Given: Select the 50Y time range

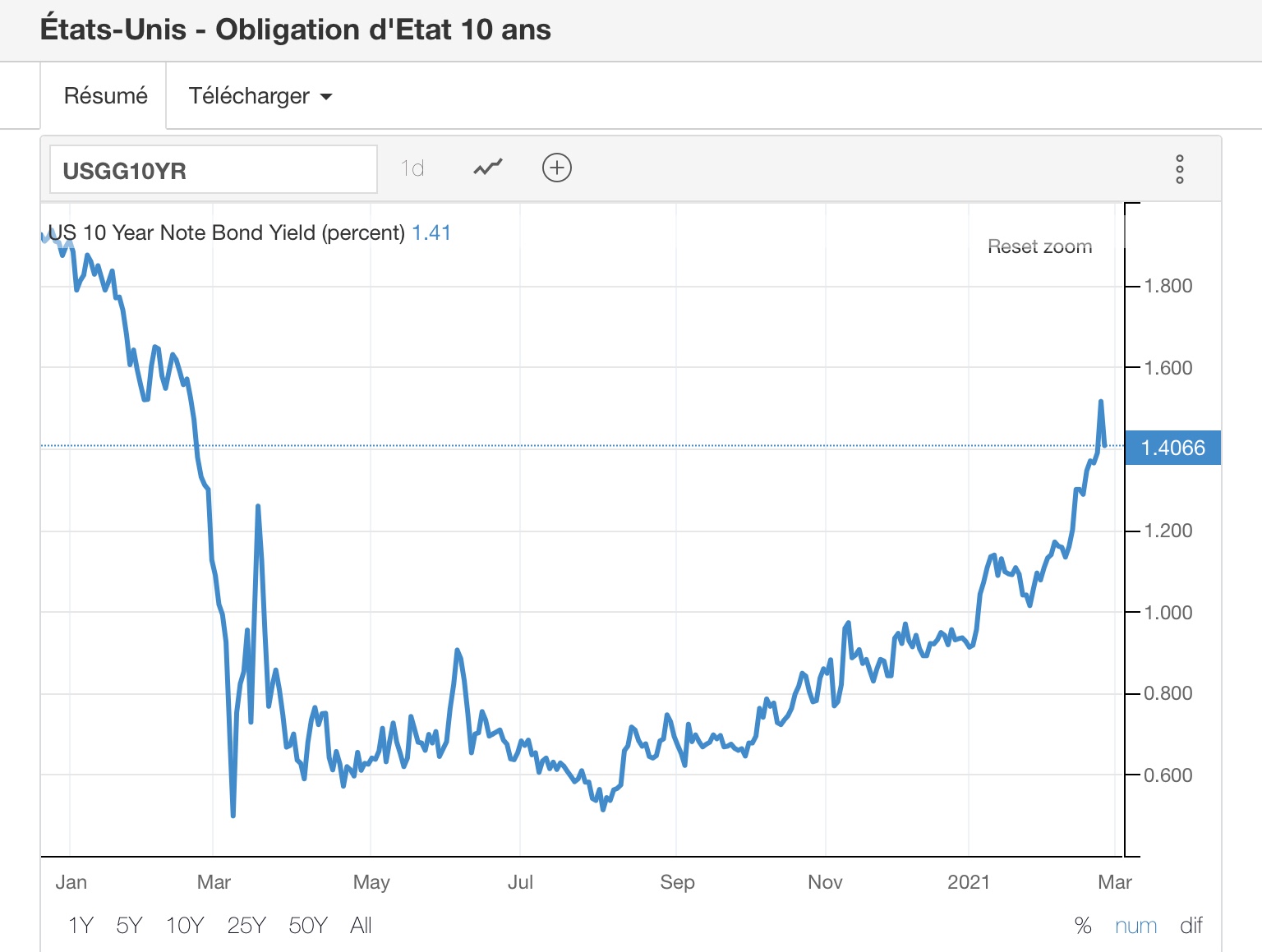Looking at the screenshot, I should pos(308,926).
